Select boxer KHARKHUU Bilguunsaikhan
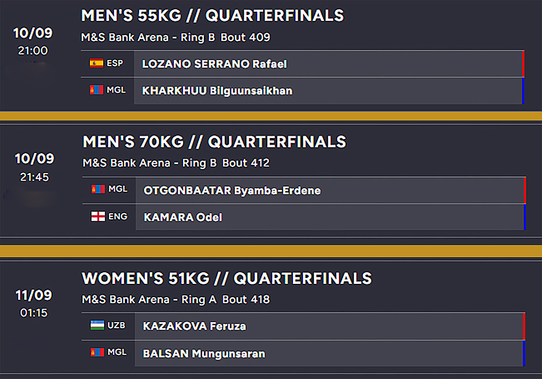 click(217, 91)
